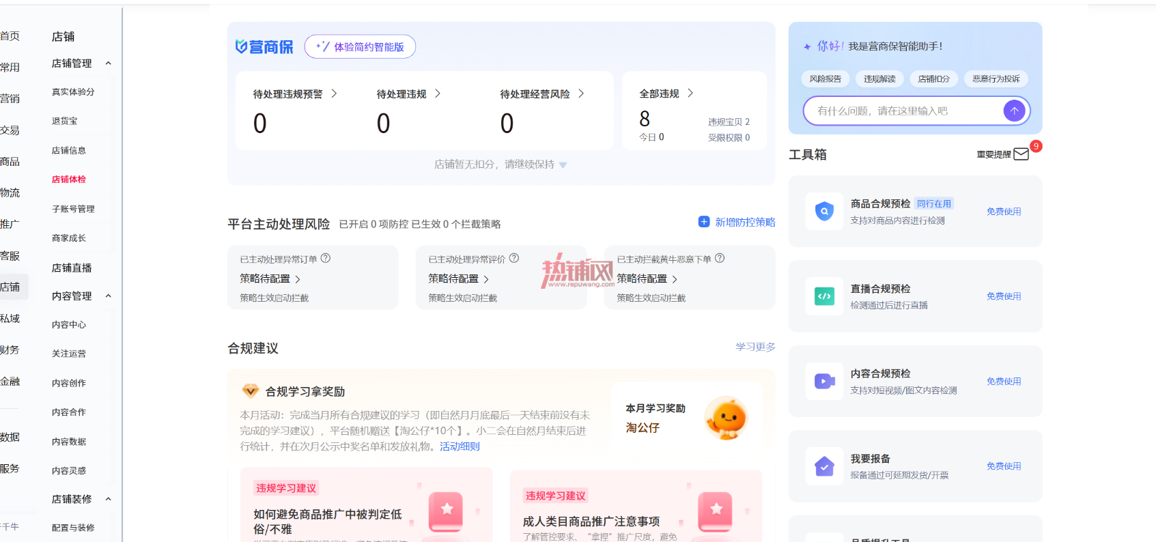This screenshot has width=1156, height=542.
Task: Open the 活动细则 link
Action: (460, 446)
